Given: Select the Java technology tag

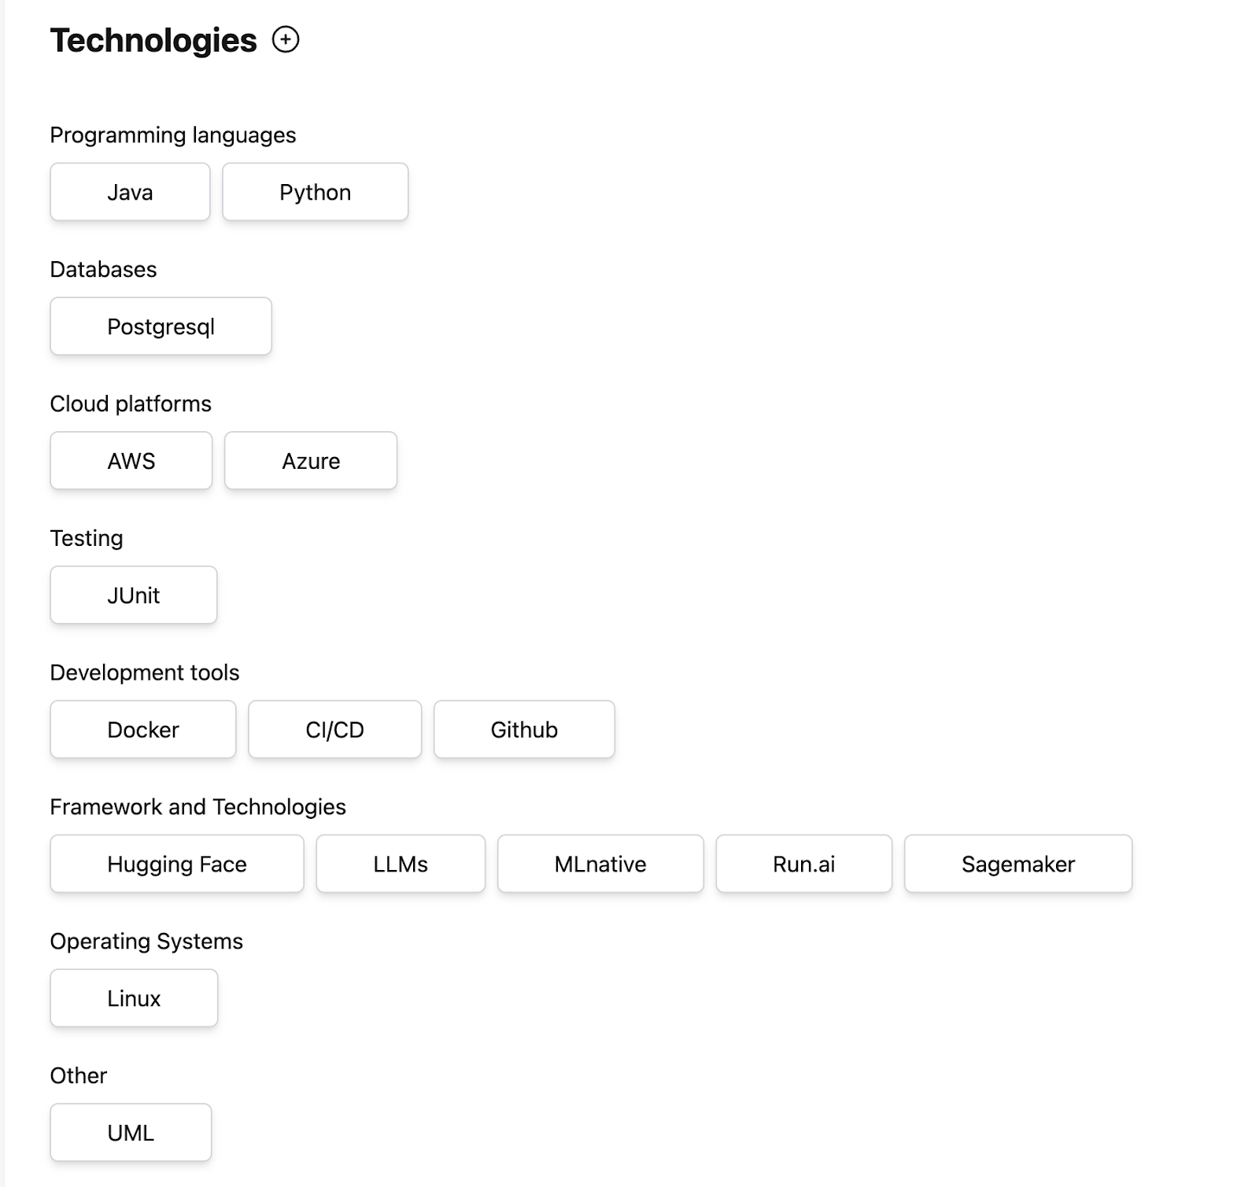Looking at the screenshot, I should (130, 192).
